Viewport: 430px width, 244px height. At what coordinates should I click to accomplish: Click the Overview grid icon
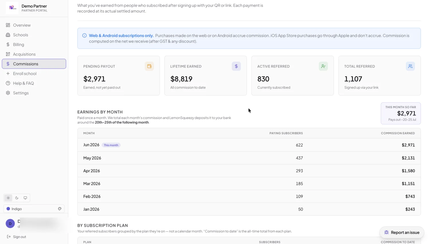[x=8, y=25]
